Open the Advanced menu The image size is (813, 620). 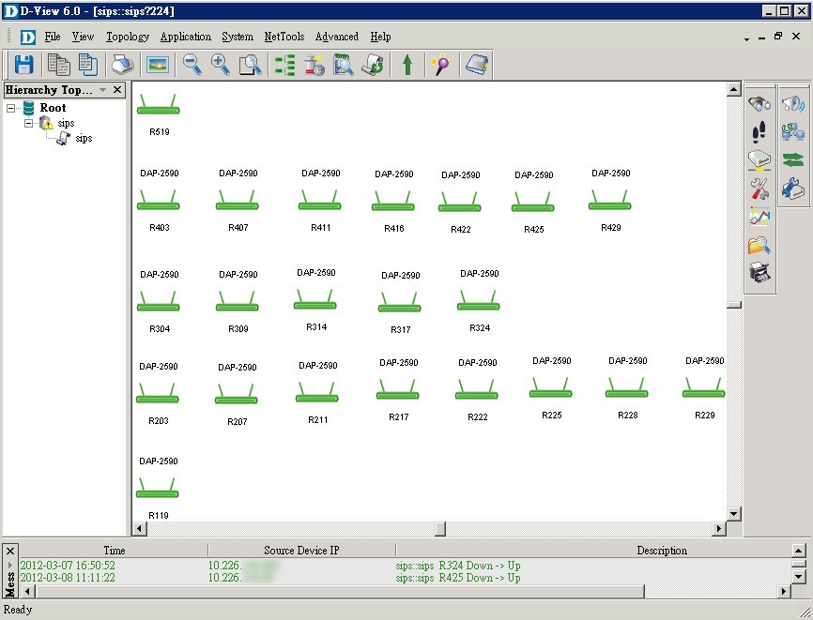coord(337,37)
